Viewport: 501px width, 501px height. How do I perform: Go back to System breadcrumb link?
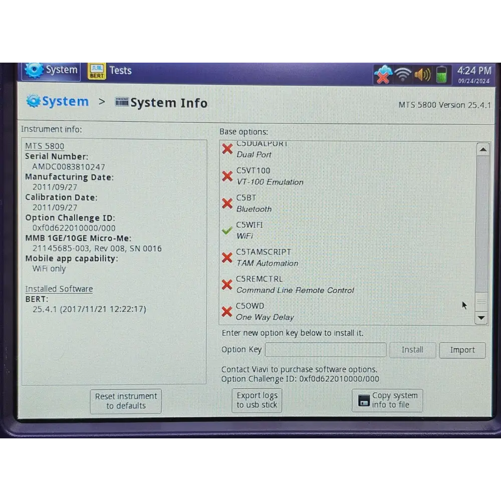(65, 102)
